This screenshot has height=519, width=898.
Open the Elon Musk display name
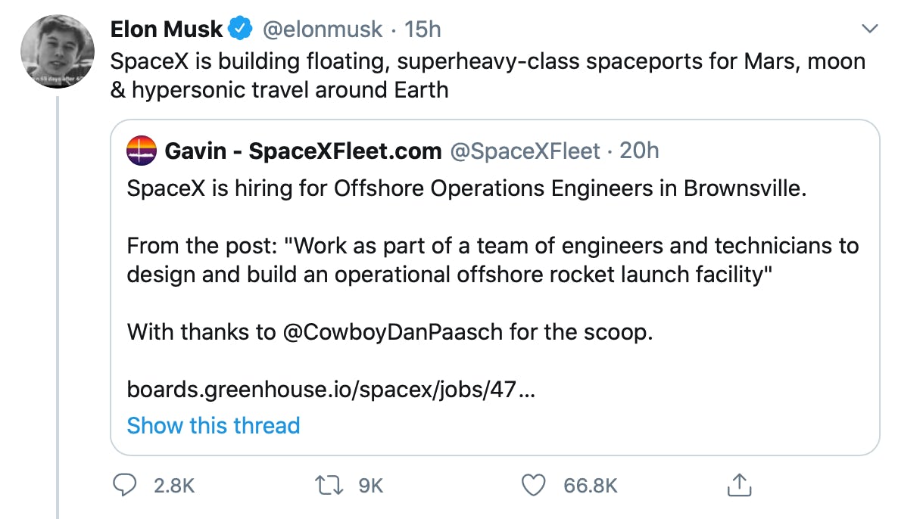[167, 30]
